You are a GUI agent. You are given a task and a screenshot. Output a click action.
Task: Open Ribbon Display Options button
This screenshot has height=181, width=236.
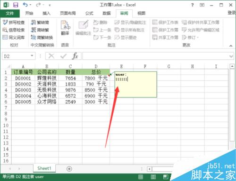click(x=202, y=5)
